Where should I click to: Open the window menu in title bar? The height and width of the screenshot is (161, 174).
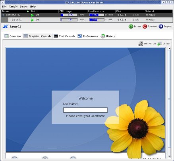[x=2, y=2]
